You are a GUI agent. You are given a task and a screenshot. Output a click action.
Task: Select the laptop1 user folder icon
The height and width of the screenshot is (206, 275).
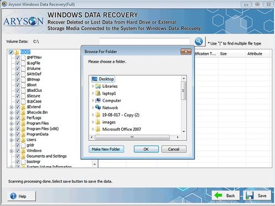pos(98,93)
